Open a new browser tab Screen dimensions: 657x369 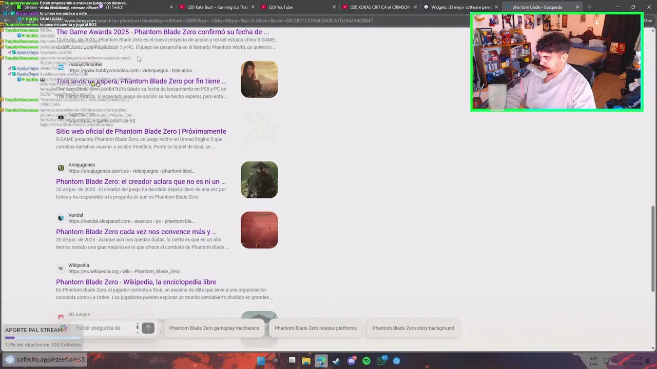click(x=590, y=7)
